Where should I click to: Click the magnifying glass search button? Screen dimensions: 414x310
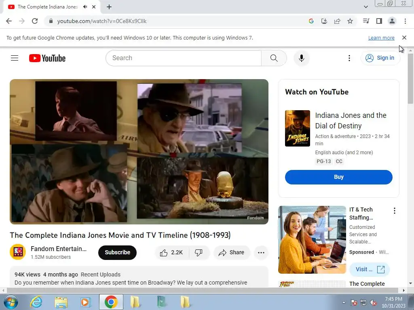tap(274, 58)
